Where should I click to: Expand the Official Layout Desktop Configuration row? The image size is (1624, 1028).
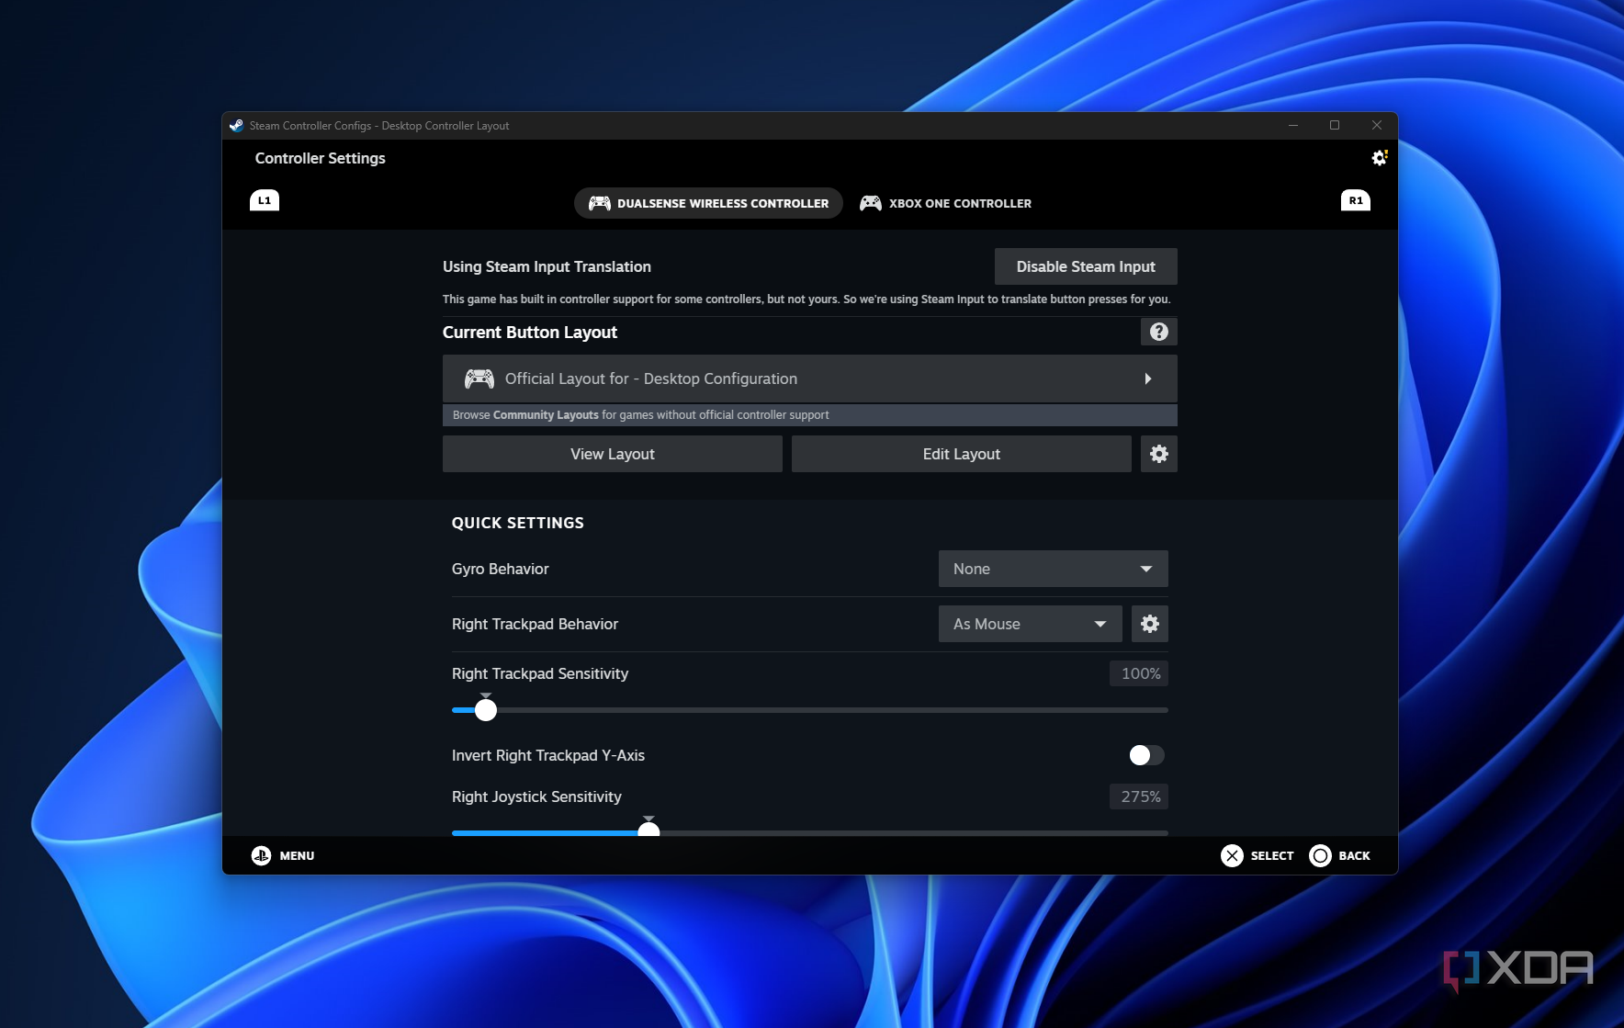pyautogui.click(x=810, y=378)
